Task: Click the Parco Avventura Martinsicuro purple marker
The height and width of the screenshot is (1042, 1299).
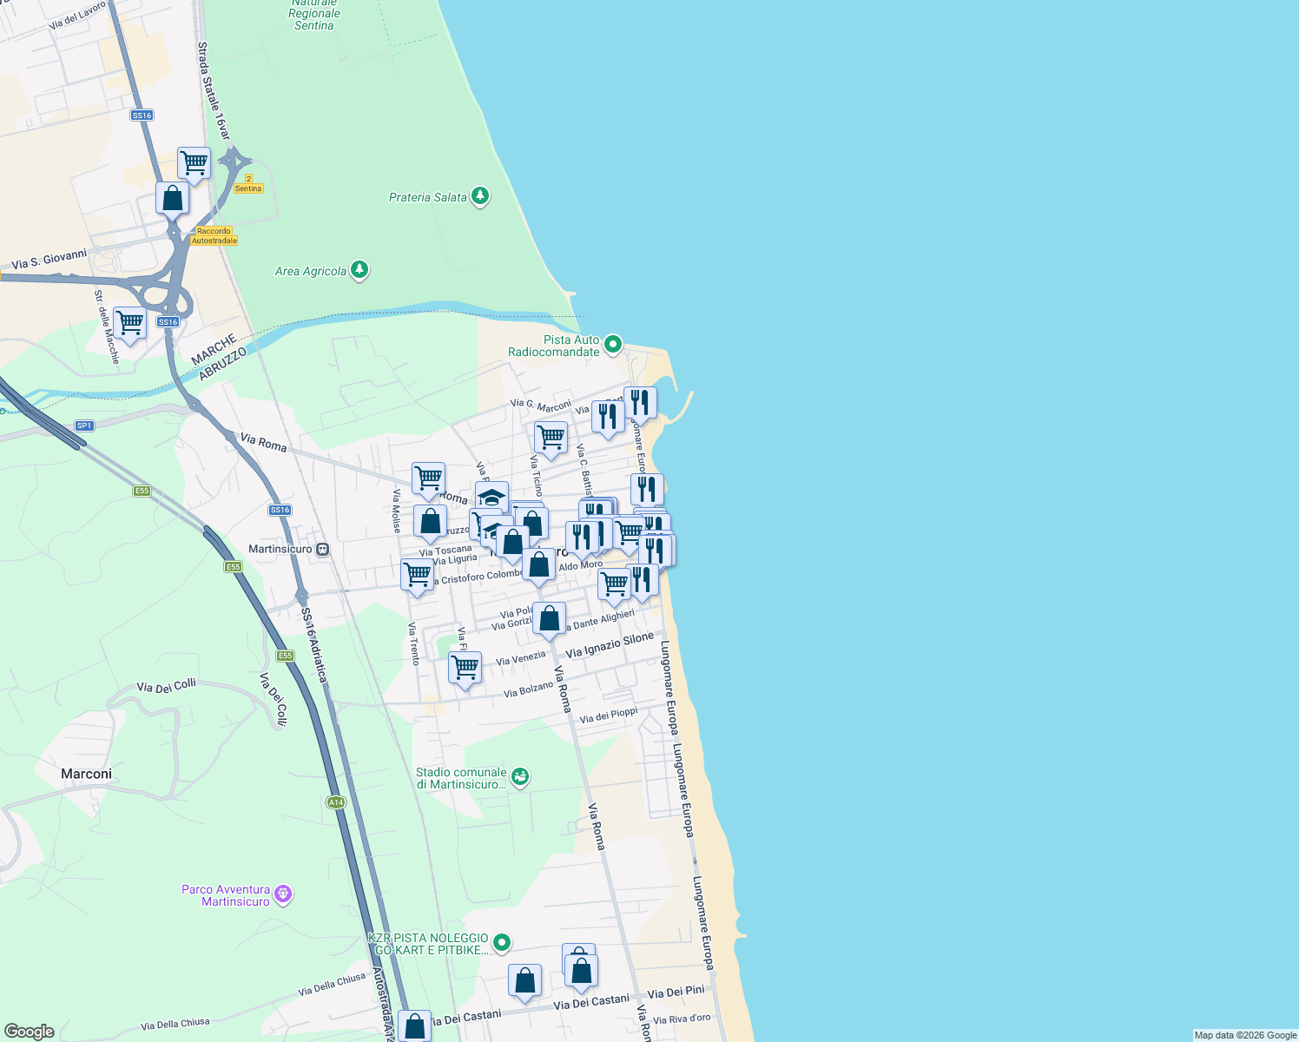Action: [x=283, y=895]
